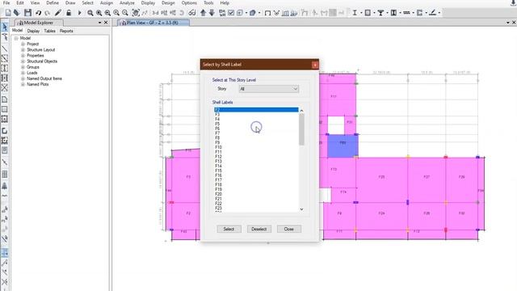
Task: Close the Select by Shell Label dialog
Action: (315, 65)
